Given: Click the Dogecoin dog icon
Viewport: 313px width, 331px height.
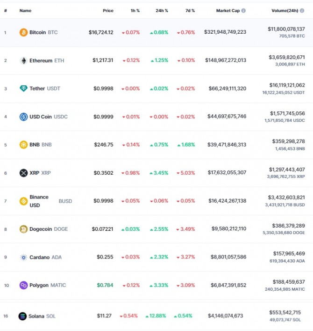Looking at the screenshot, I should coord(23,229).
